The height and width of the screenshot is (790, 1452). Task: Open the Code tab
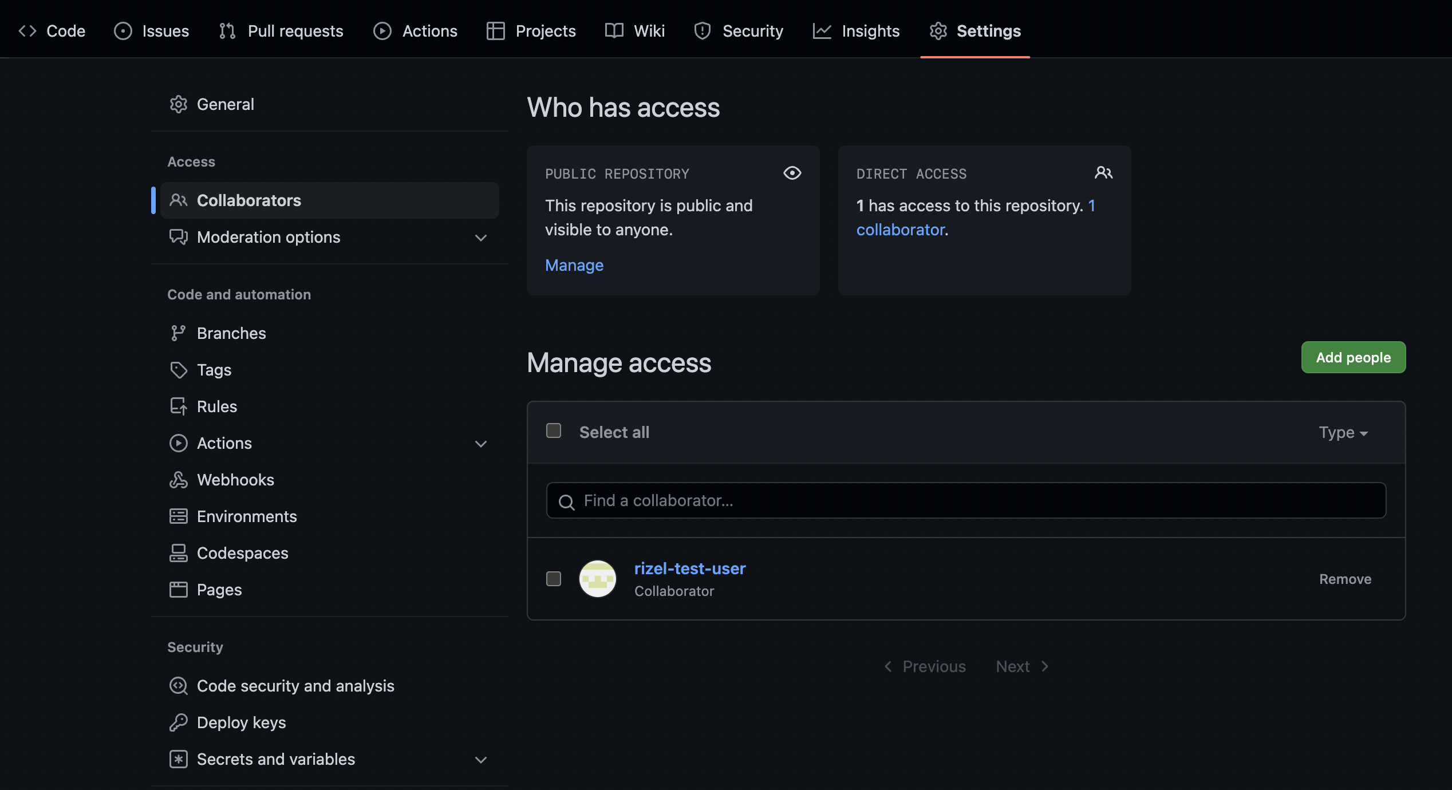click(52, 31)
